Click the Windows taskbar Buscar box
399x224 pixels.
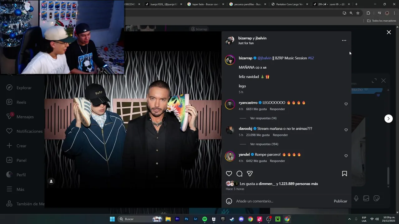tap(141, 219)
